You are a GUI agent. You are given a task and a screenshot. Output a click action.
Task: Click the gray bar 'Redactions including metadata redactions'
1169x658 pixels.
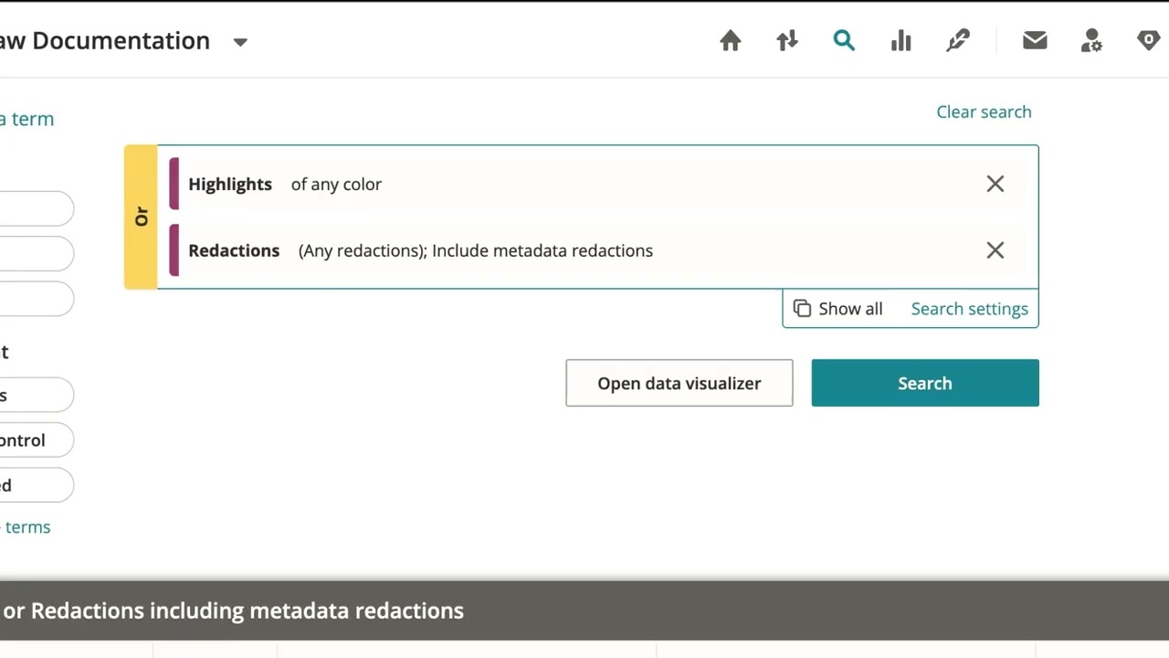coord(584,610)
